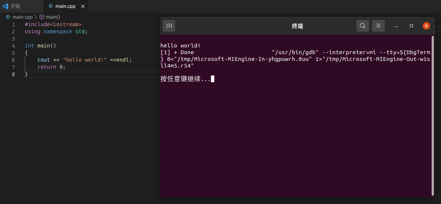
Task: Click the breadcrumb chevron separator
Action: [36, 17]
